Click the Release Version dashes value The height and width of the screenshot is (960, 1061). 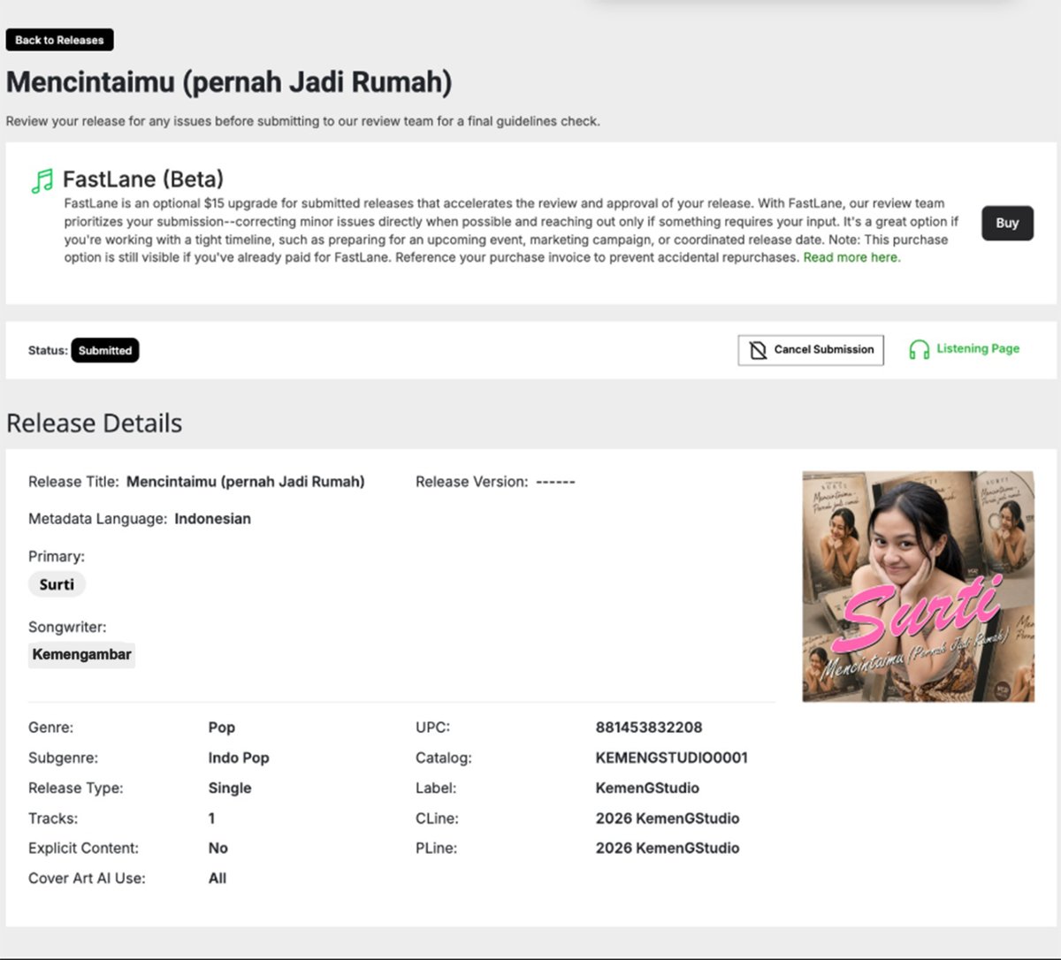555,482
